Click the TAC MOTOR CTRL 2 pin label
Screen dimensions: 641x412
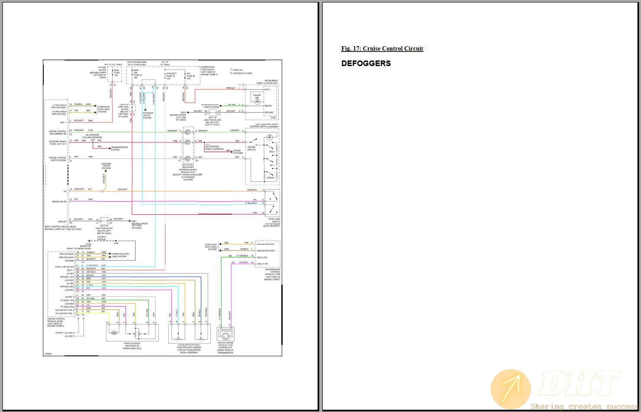pyautogui.click(x=64, y=310)
